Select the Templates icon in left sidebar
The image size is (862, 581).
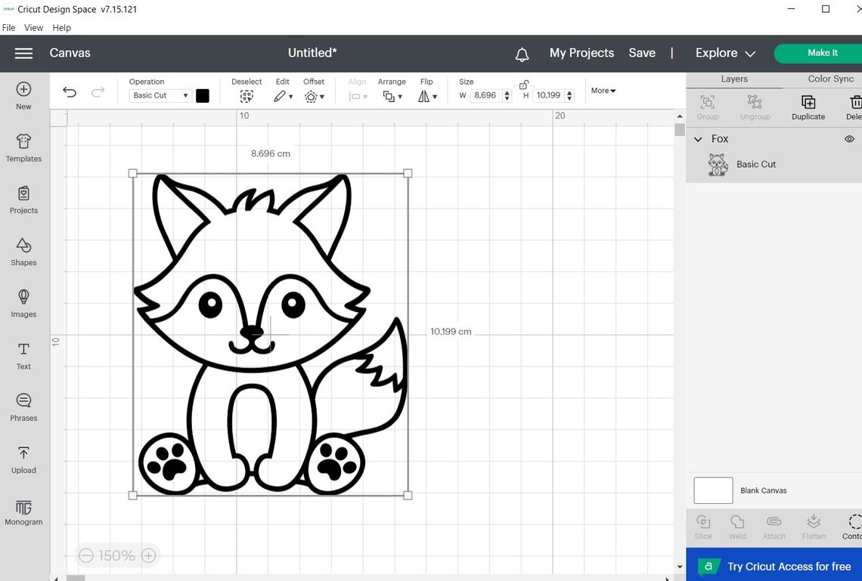(x=23, y=148)
